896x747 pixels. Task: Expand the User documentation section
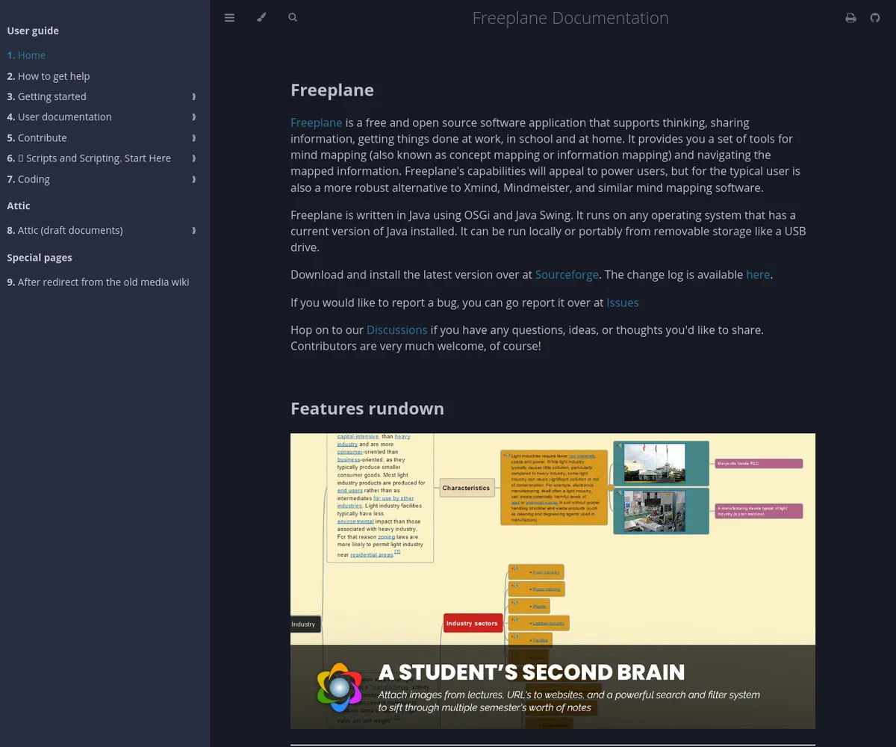coord(194,117)
